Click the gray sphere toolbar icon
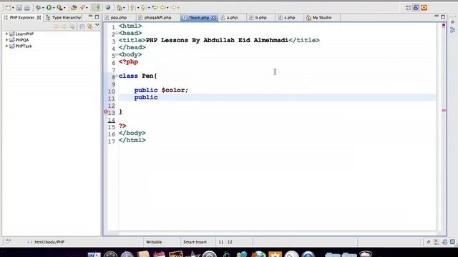Image resolution: width=458 pixels, height=257 pixels. (x=108, y=8)
